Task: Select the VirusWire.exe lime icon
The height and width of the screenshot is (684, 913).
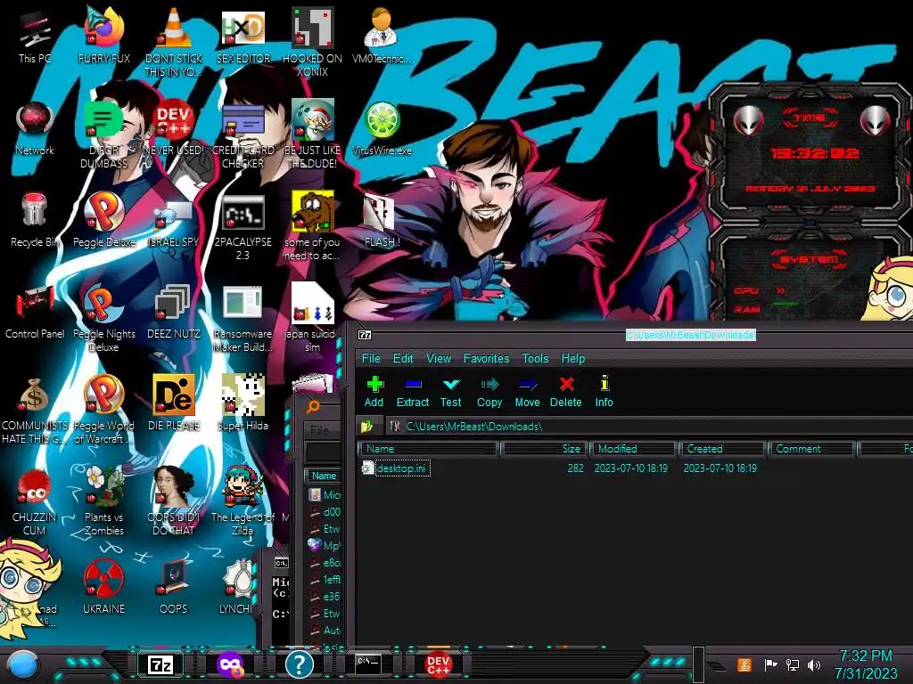Action: (382, 128)
